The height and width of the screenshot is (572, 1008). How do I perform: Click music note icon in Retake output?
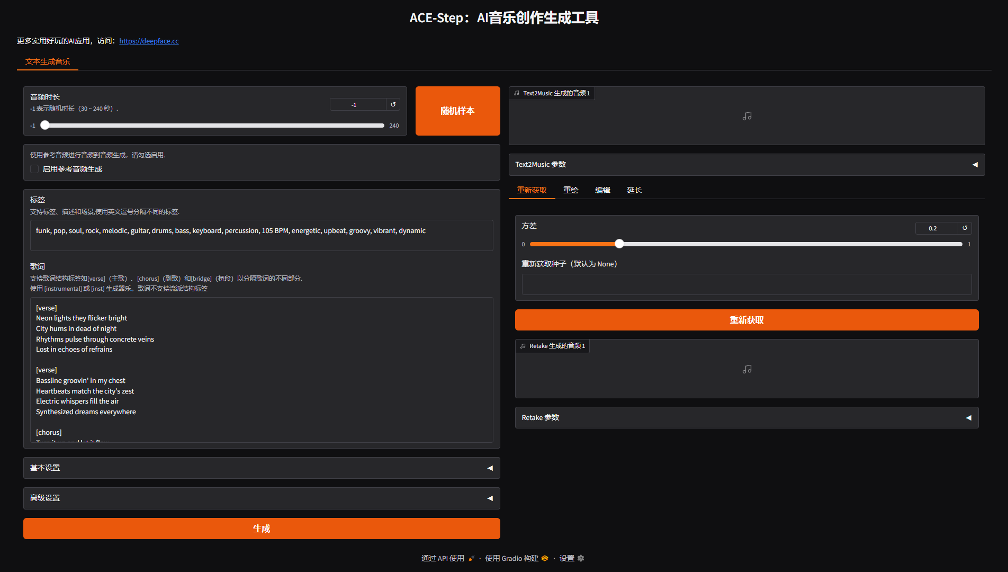pyautogui.click(x=746, y=369)
